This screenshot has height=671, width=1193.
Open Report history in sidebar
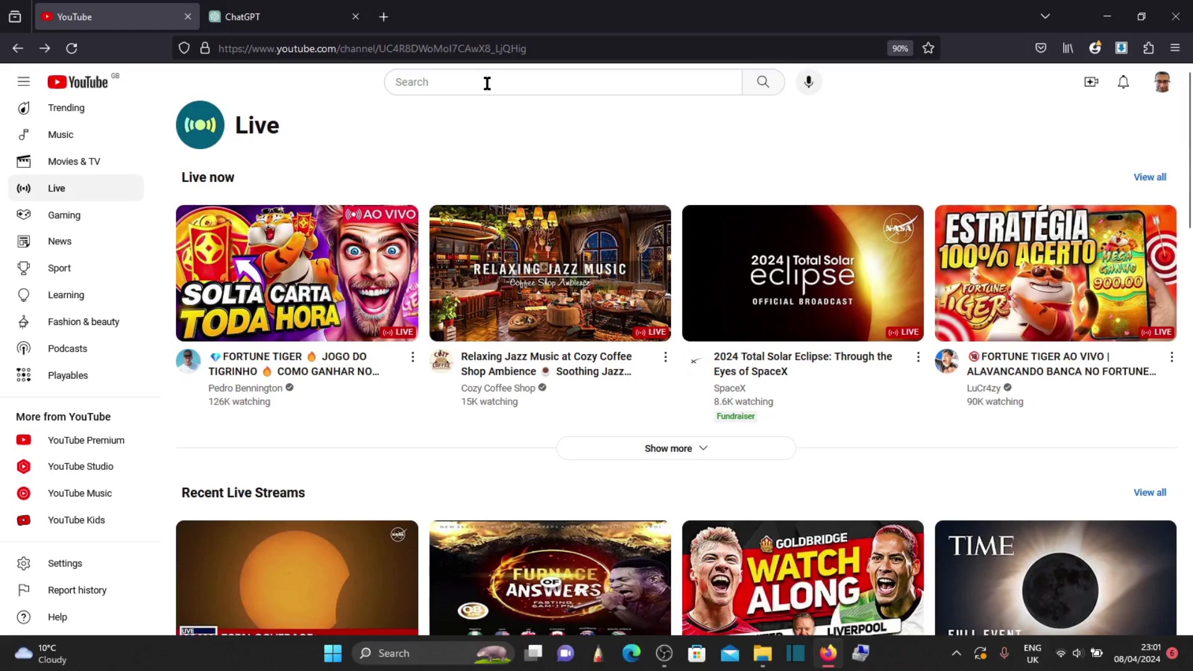[76, 590]
